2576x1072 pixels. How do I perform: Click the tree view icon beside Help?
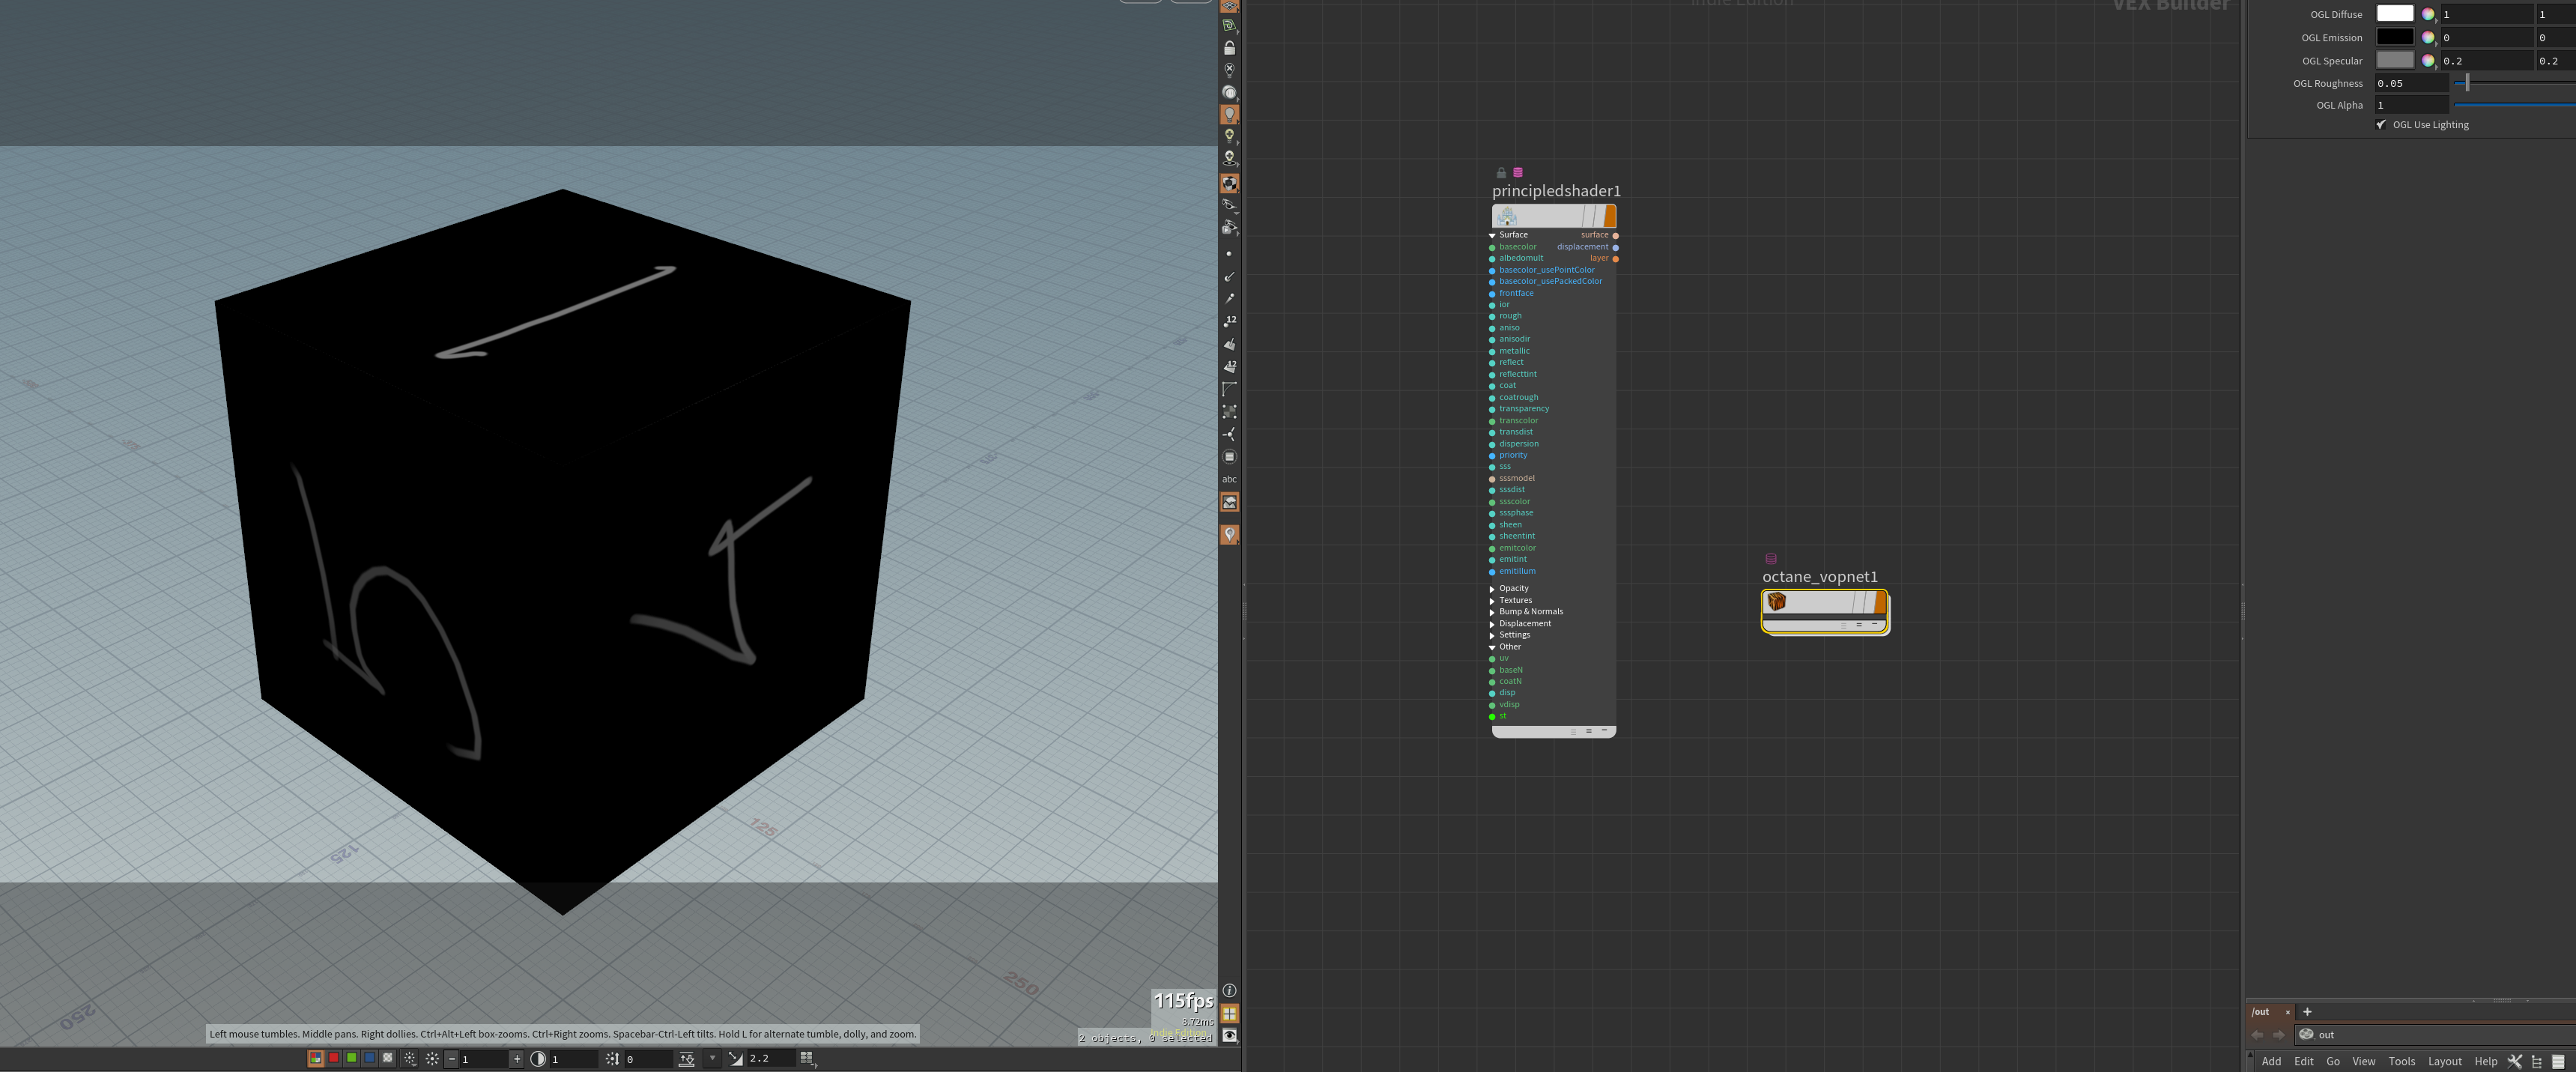coord(2536,1061)
